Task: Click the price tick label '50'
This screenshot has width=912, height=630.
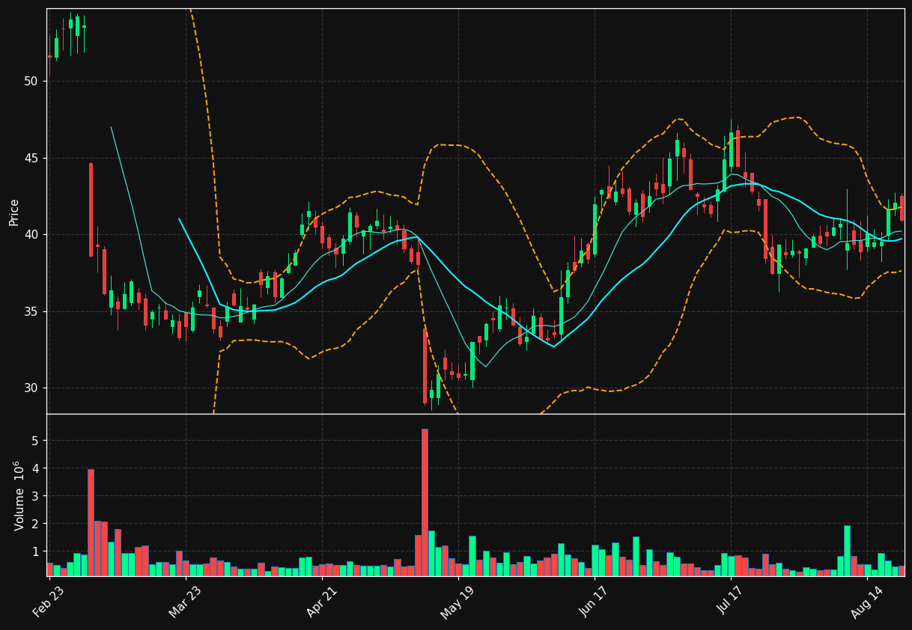Action: [31, 81]
